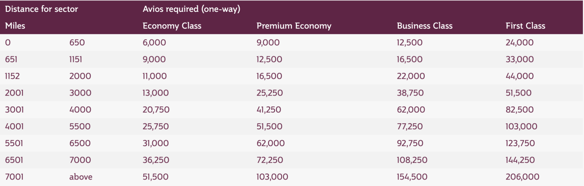Click the Premium Economy column header
The image size is (584, 186).
click(294, 26)
